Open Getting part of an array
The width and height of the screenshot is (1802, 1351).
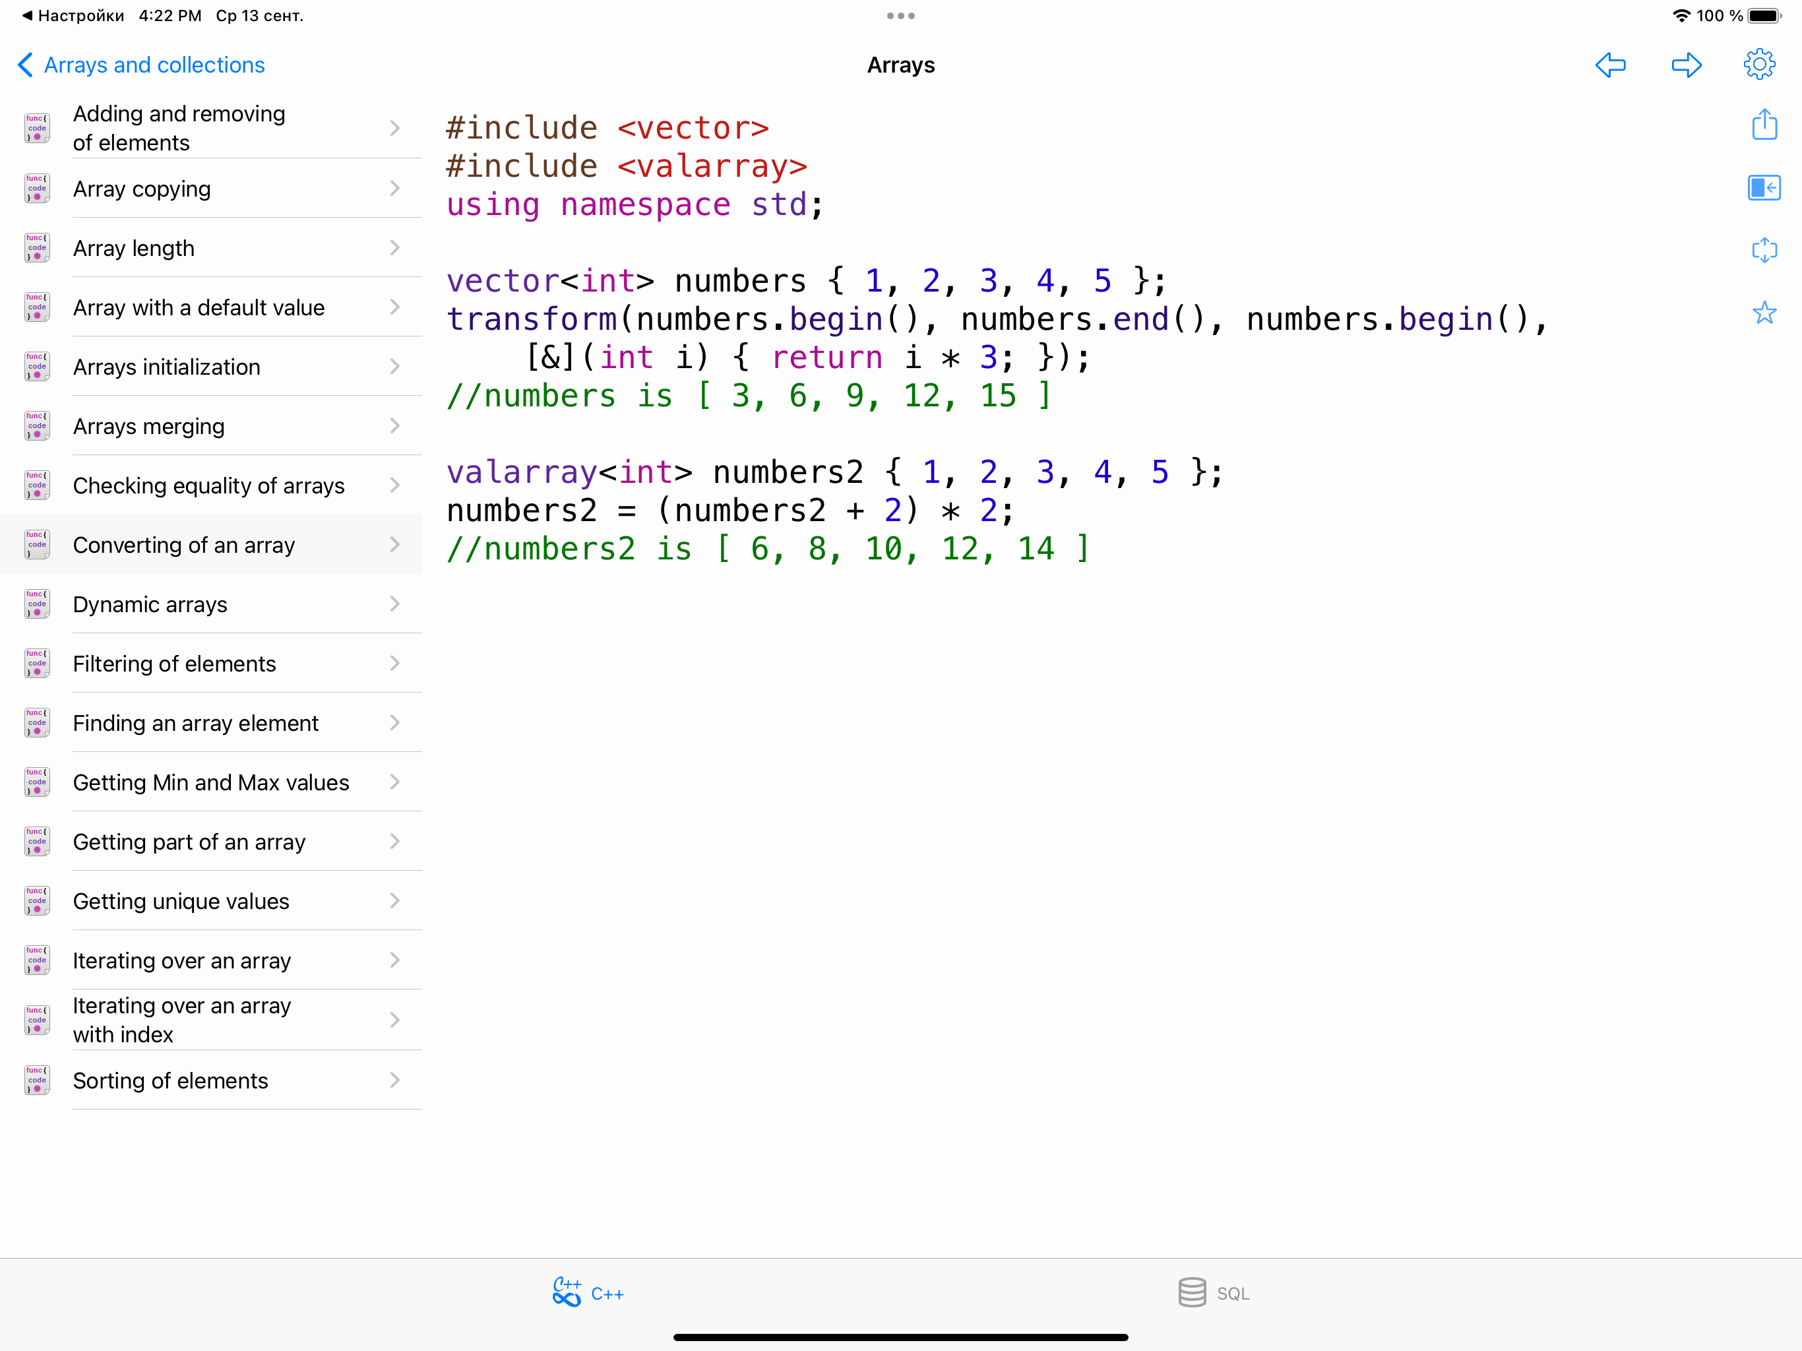click(x=211, y=842)
